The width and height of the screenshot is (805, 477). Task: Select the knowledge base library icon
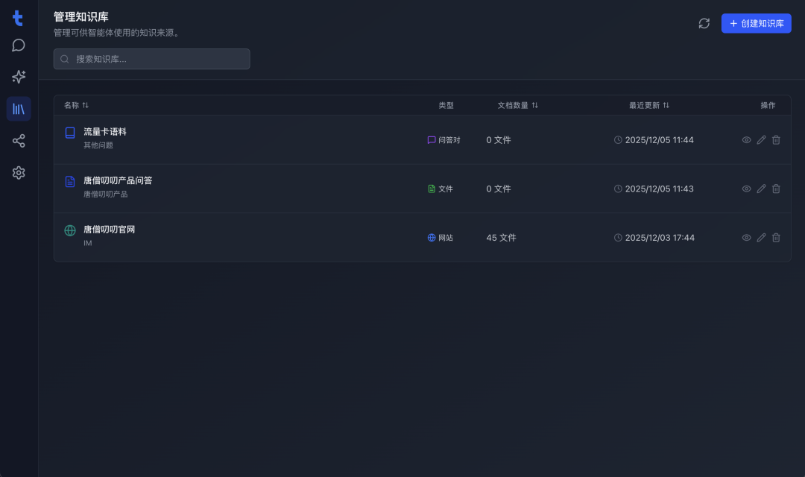pyautogui.click(x=19, y=109)
